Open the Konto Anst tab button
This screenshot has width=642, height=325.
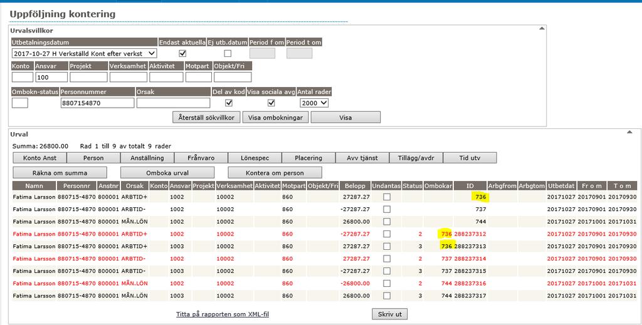[x=39, y=158]
